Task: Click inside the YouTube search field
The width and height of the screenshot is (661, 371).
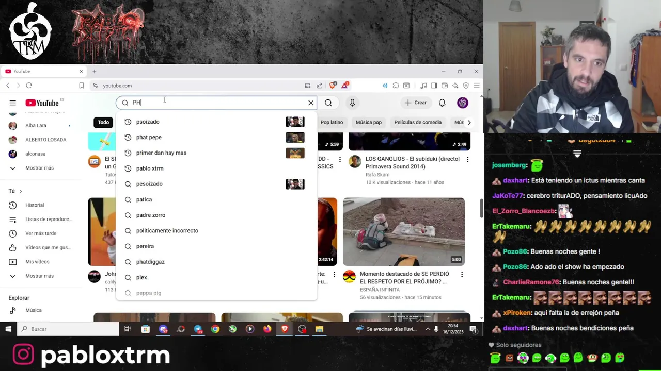Action: [x=217, y=103]
